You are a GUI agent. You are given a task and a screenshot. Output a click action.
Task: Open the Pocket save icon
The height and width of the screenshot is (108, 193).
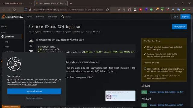click(124, 10)
